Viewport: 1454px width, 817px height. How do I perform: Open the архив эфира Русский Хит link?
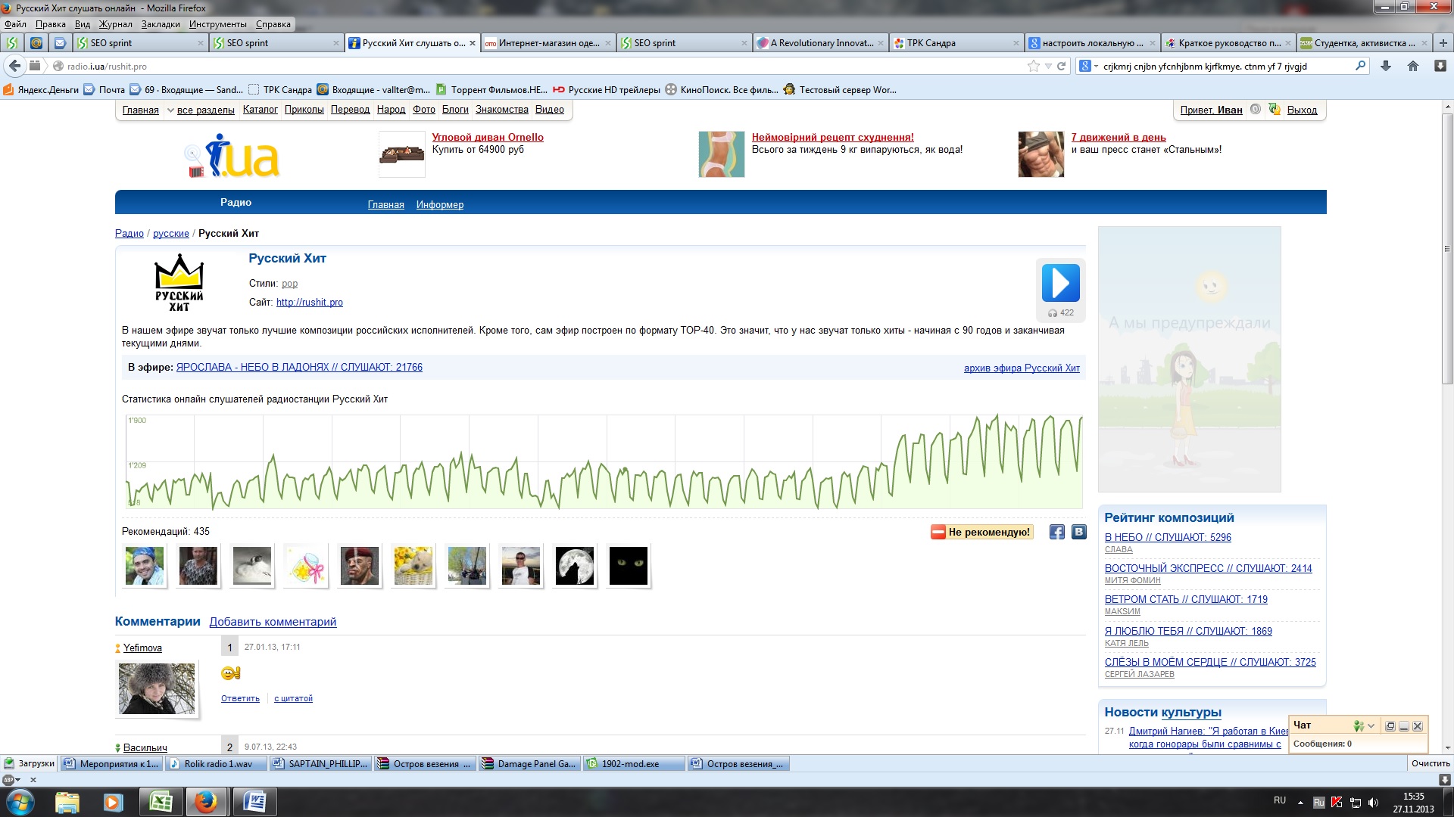pyautogui.click(x=1022, y=368)
